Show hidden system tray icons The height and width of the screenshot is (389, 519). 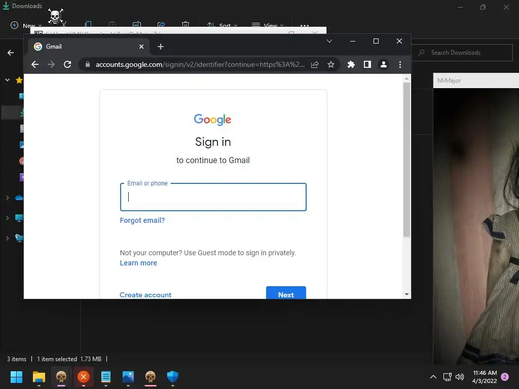pyautogui.click(x=433, y=377)
